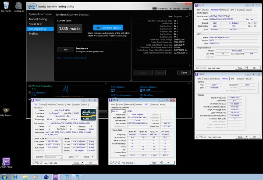Open Windows Media Player from the taskbar
This screenshot has height=180, width=263.
point(35,177)
